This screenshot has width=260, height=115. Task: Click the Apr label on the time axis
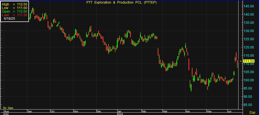tap(188, 111)
